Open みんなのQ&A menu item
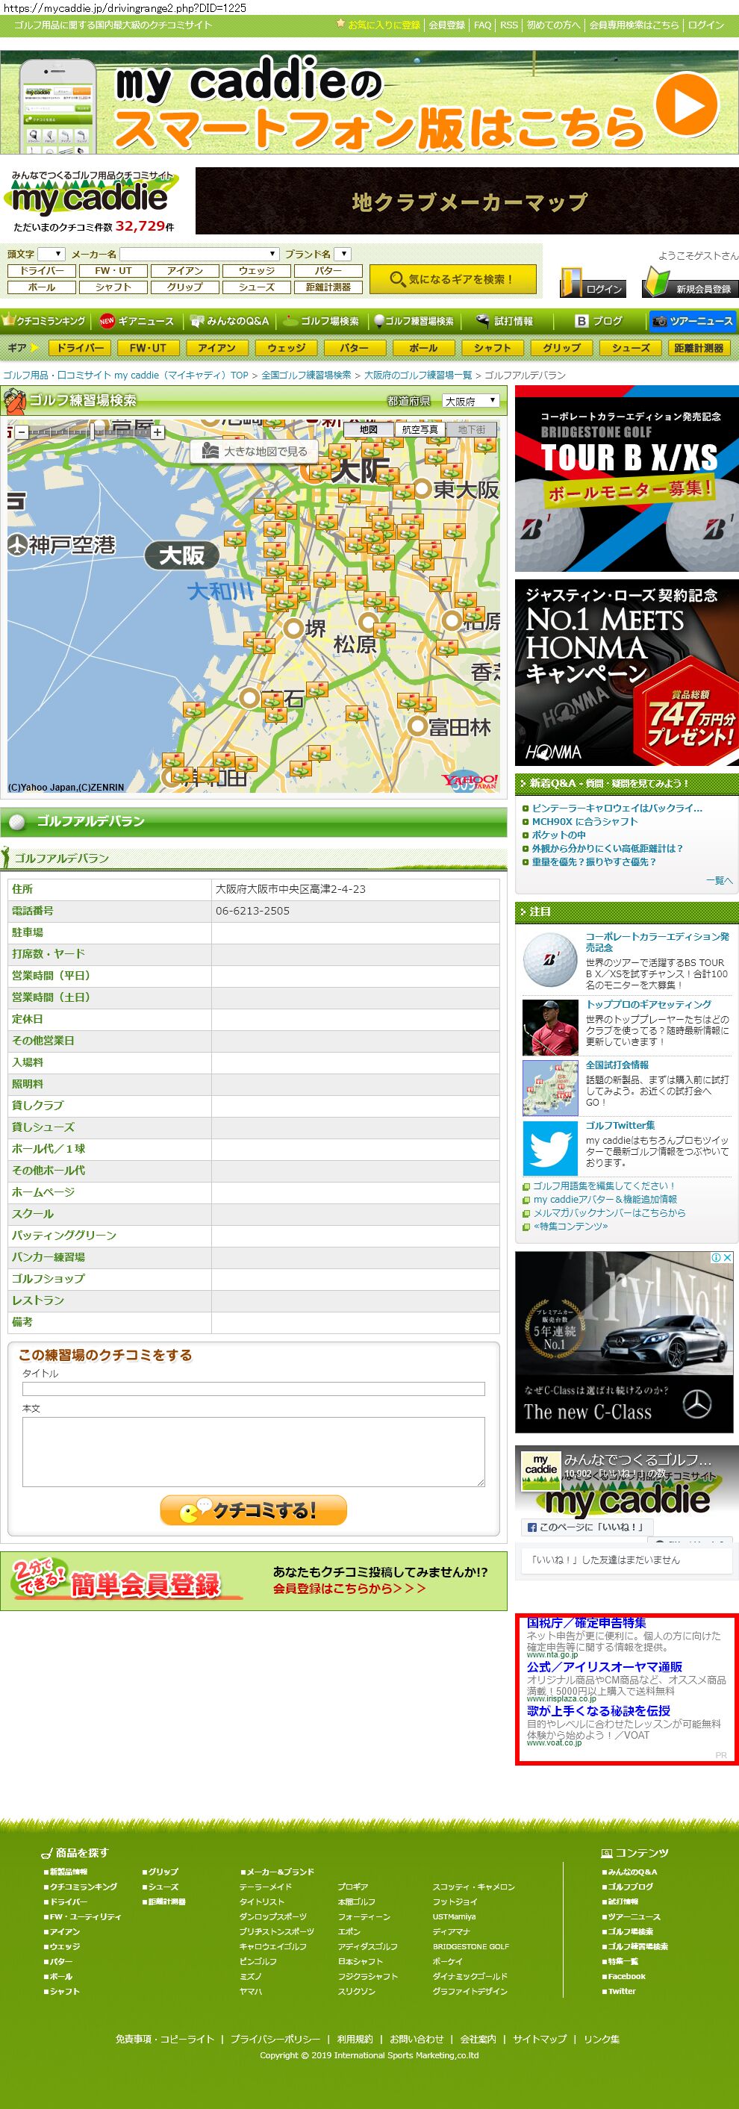Screen dimensions: 739x2109 (x=229, y=321)
